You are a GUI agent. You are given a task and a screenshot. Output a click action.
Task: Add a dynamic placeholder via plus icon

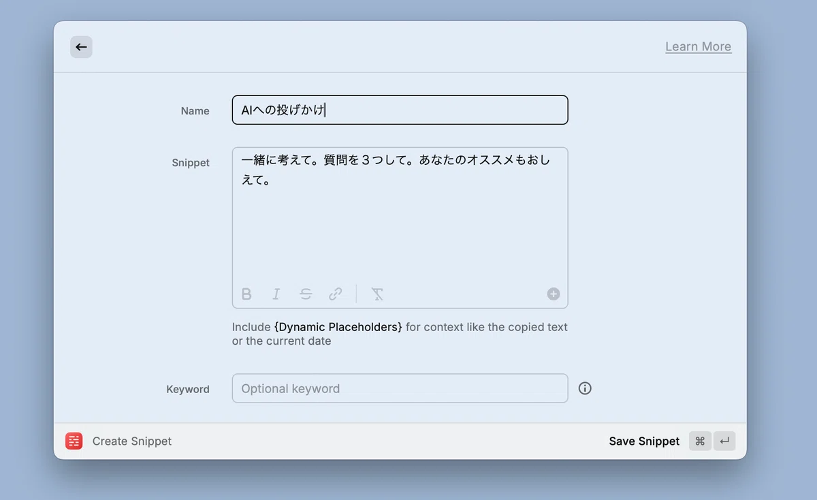(x=554, y=294)
